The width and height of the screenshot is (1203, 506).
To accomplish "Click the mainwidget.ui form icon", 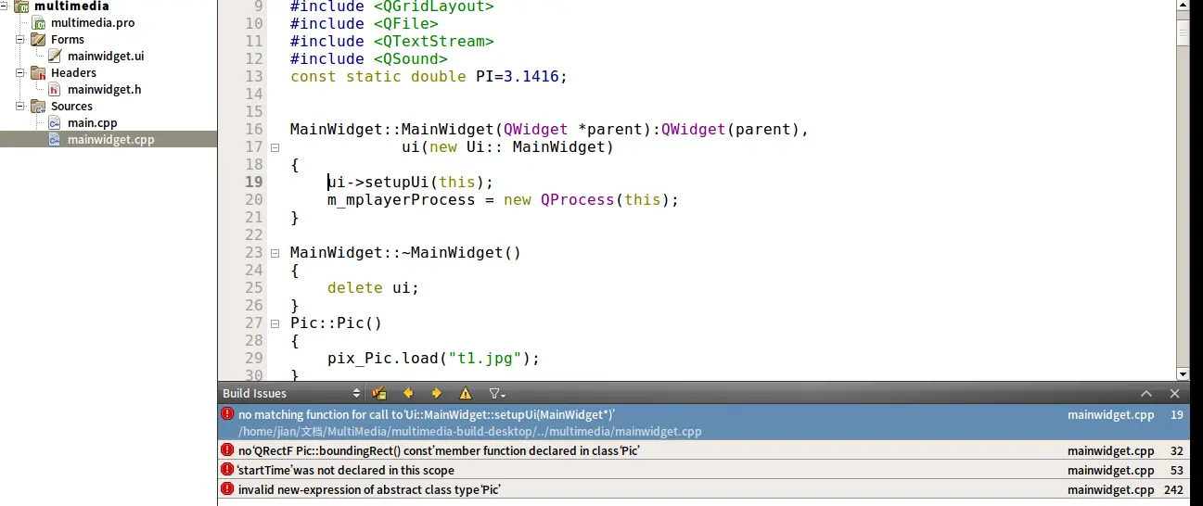I will pyautogui.click(x=55, y=56).
